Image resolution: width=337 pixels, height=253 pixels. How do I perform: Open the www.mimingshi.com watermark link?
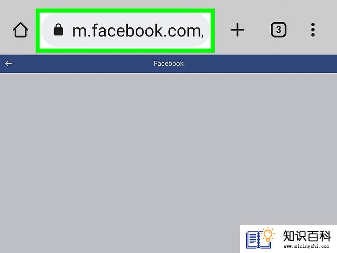pos(306,247)
